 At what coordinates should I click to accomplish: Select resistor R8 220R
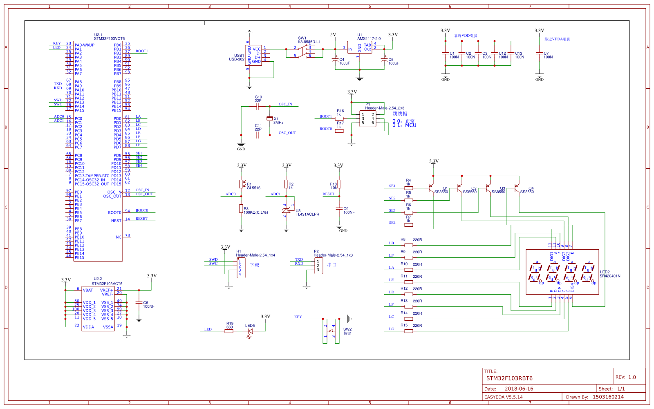[x=409, y=246]
